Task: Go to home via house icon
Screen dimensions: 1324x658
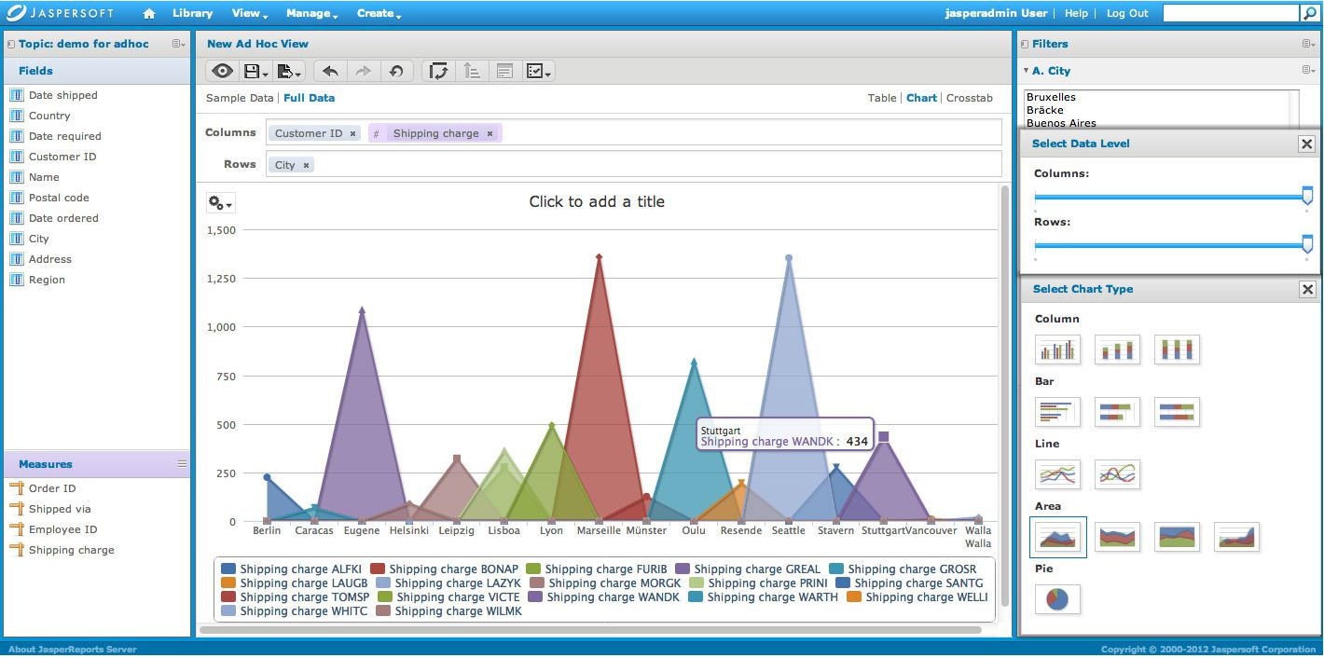Action: (x=148, y=13)
